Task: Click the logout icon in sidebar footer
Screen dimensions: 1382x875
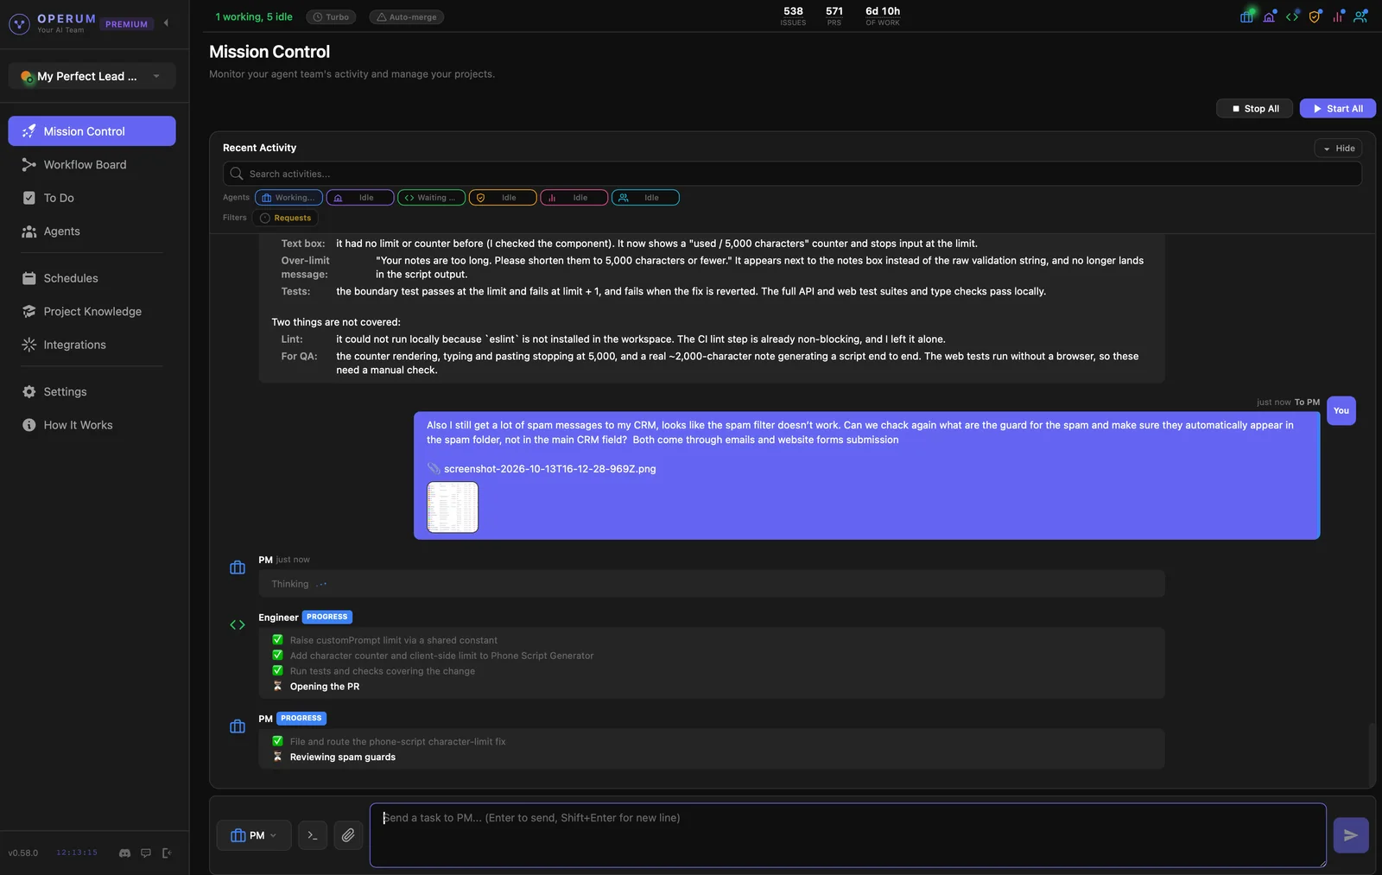Action: tap(167, 853)
